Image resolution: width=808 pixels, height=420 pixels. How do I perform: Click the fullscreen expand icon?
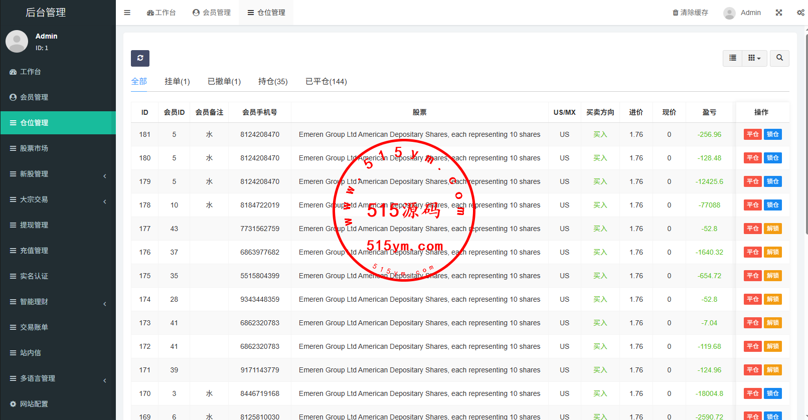(x=779, y=13)
